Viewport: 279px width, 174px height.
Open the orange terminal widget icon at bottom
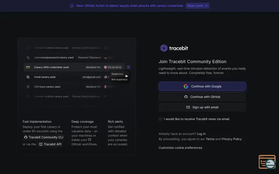pos(267,162)
